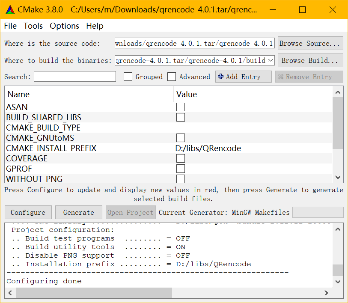Enable the Grouped checkbox
Viewport: 348px width, 303px height.
(x=128, y=77)
